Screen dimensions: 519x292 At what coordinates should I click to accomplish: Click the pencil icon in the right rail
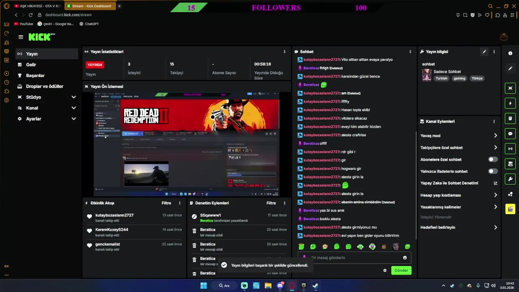click(510, 69)
